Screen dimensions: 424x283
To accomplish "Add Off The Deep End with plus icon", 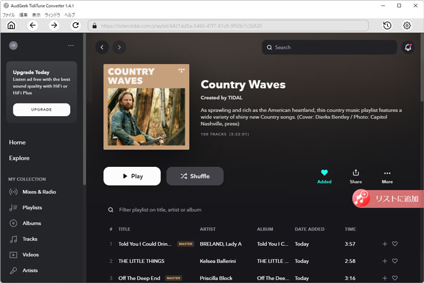I will coord(385,278).
